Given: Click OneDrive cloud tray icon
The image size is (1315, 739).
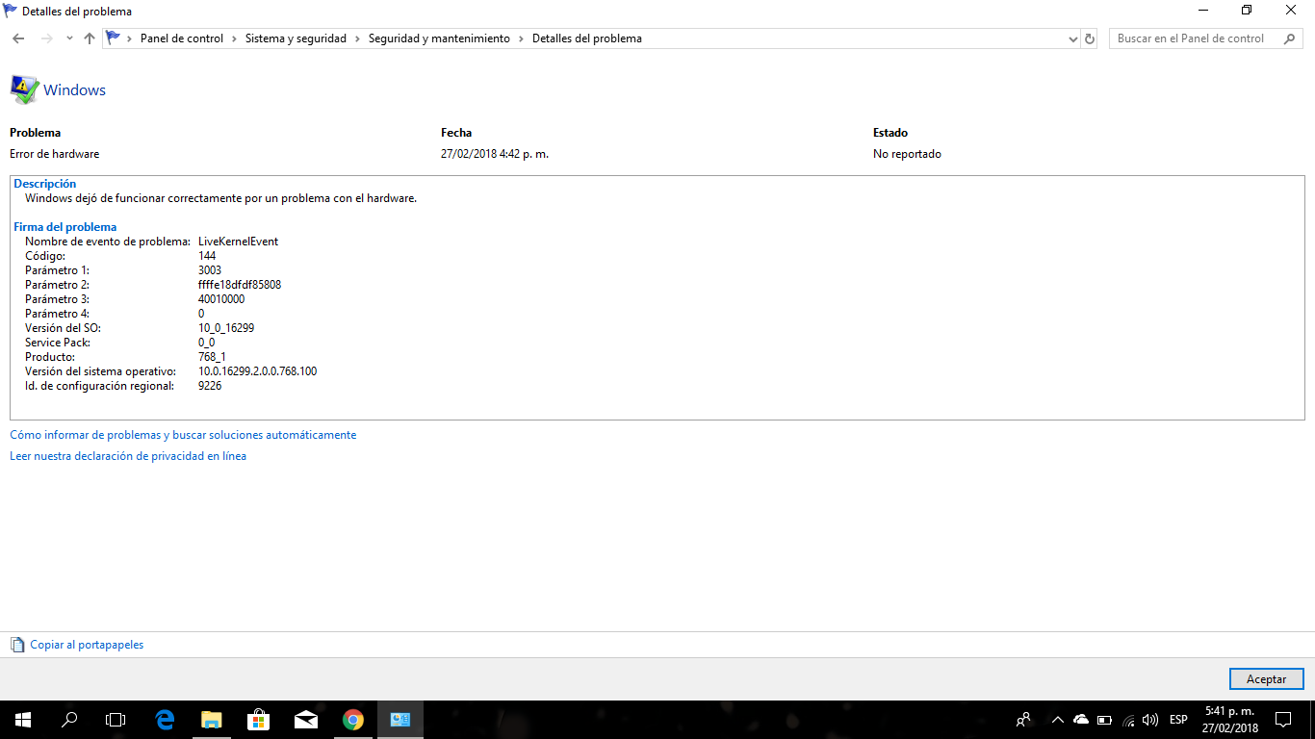Looking at the screenshot, I should pos(1081,720).
